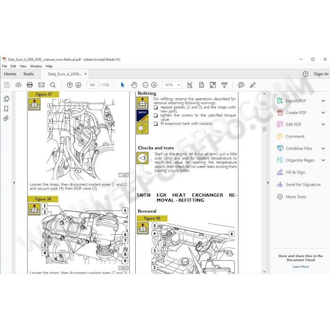
Task: Click the fit one full page icon
Action: pos(201,85)
